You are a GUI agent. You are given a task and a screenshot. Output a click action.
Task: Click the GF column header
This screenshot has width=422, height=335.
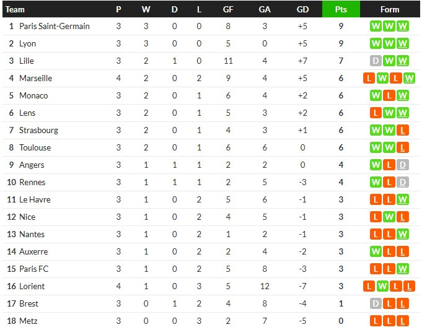click(228, 9)
